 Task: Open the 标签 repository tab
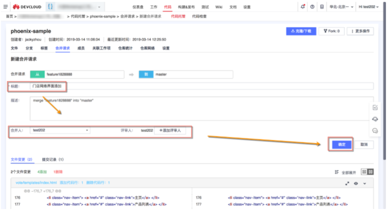[44, 48]
